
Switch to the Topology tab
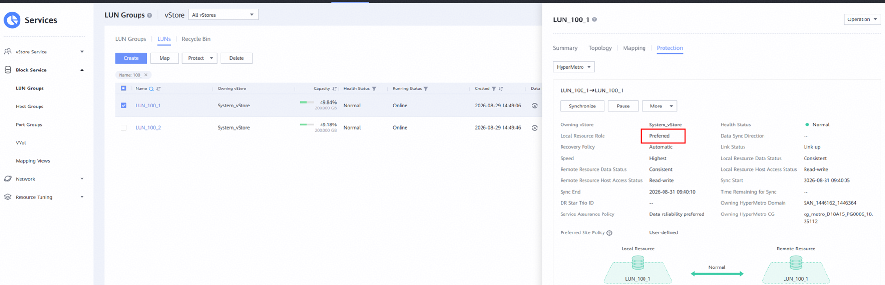[x=600, y=48]
